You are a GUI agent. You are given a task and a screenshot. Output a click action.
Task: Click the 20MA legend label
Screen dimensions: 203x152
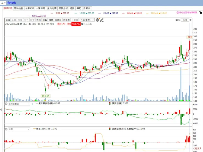tap(111, 13)
